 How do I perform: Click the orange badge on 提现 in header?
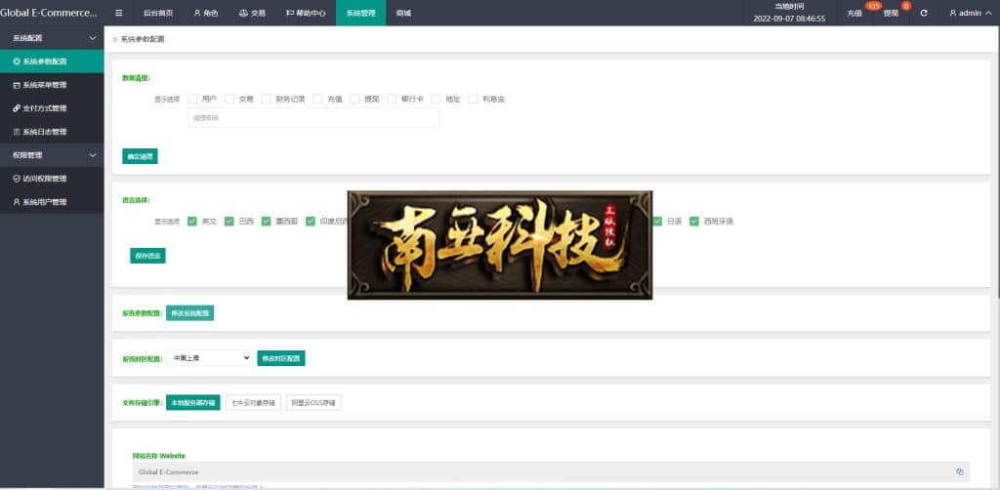click(906, 6)
